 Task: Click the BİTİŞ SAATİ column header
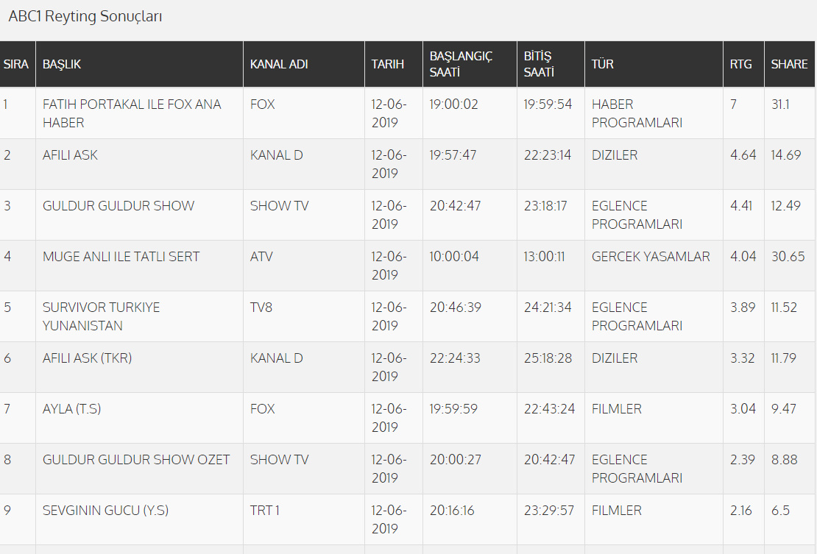pos(539,64)
